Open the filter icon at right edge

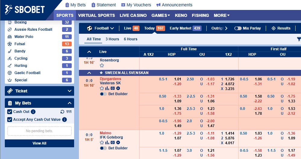tap(299, 39)
